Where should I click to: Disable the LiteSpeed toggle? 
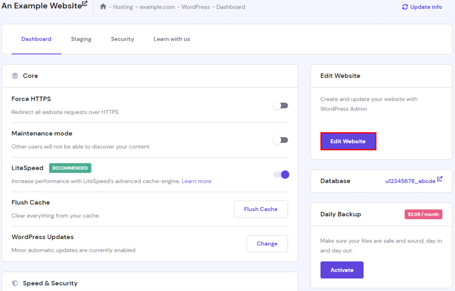pyautogui.click(x=281, y=175)
